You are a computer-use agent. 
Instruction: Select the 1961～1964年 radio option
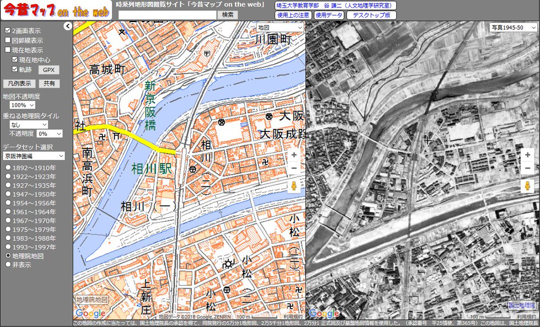pyautogui.click(x=8, y=212)
